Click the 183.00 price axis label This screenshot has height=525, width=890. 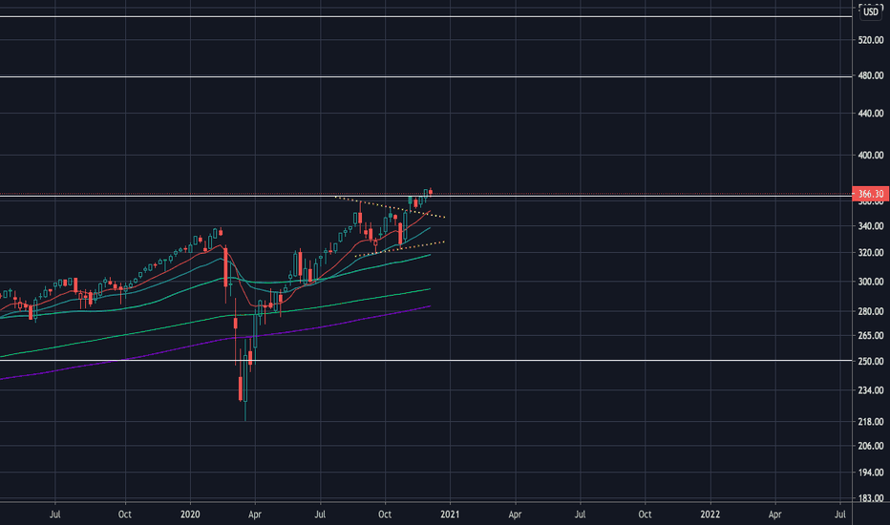click(871, 498)
